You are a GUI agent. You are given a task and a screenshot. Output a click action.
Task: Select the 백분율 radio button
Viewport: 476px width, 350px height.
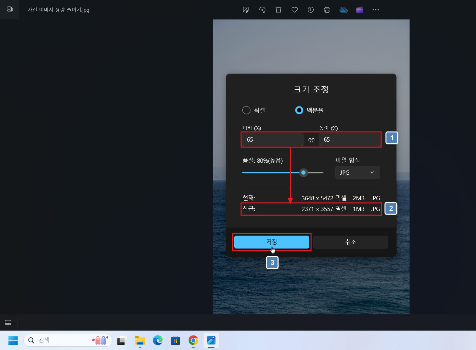click(299, 110)
